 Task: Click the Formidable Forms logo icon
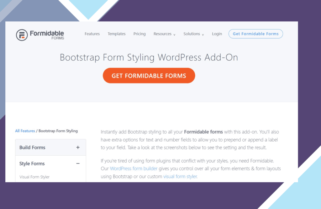point(22,35)
